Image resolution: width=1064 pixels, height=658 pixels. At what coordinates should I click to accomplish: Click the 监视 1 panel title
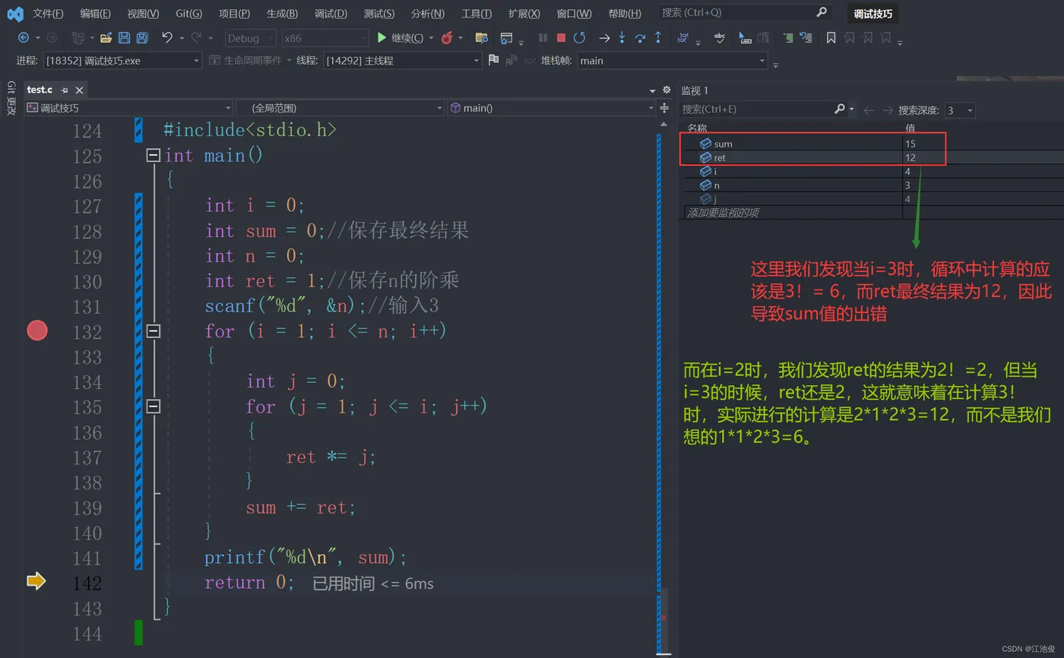pos(695,90)
